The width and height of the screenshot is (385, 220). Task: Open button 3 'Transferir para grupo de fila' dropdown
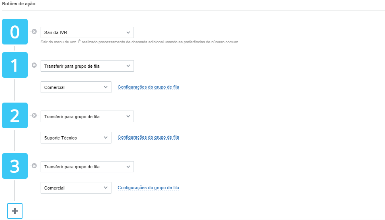pyautogui.click(x=87, y=167)
